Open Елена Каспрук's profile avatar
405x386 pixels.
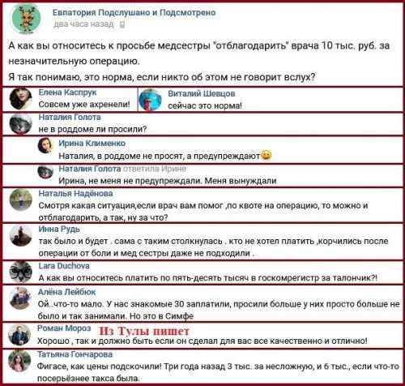click(20, 99)
